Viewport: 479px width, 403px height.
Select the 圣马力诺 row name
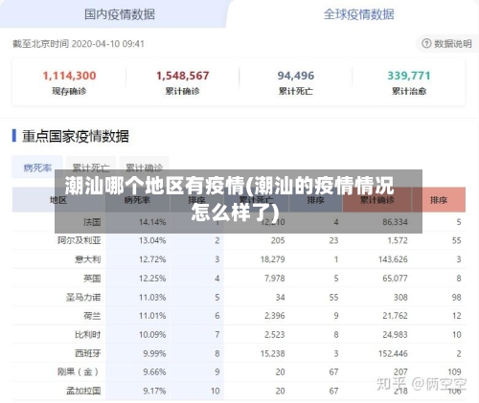tap(83, 297)
